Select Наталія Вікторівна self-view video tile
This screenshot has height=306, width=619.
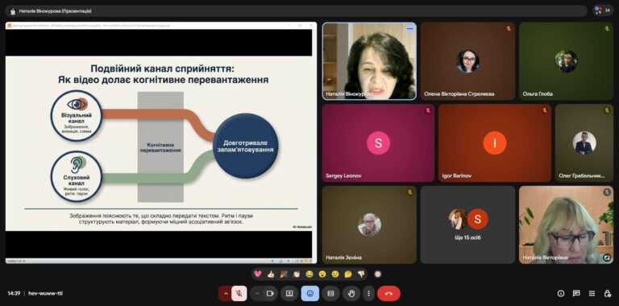tap(566, 225)
